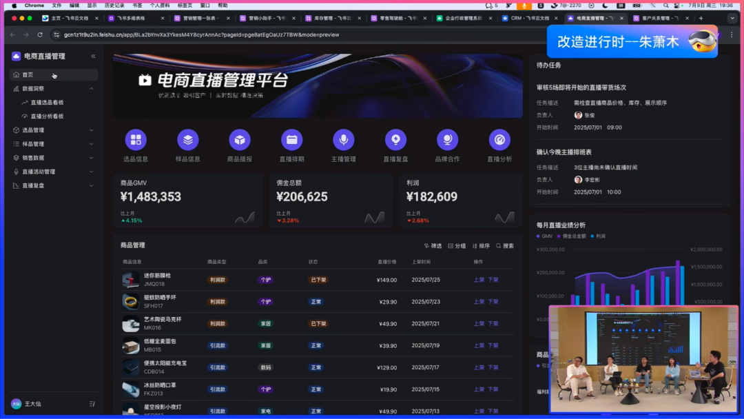Image resolution: width=744 pixels, height=419 pixels.
Task: Click the 已下架 status tag for 迷你筋膜枪
Action: [x=318, y=280]
